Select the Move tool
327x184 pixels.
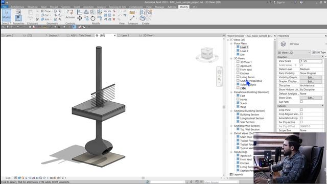tap(80, 18)
